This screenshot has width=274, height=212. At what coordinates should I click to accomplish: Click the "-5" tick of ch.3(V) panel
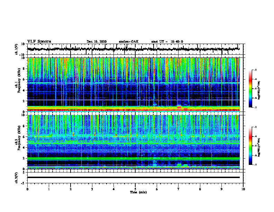tap(24, 183)
